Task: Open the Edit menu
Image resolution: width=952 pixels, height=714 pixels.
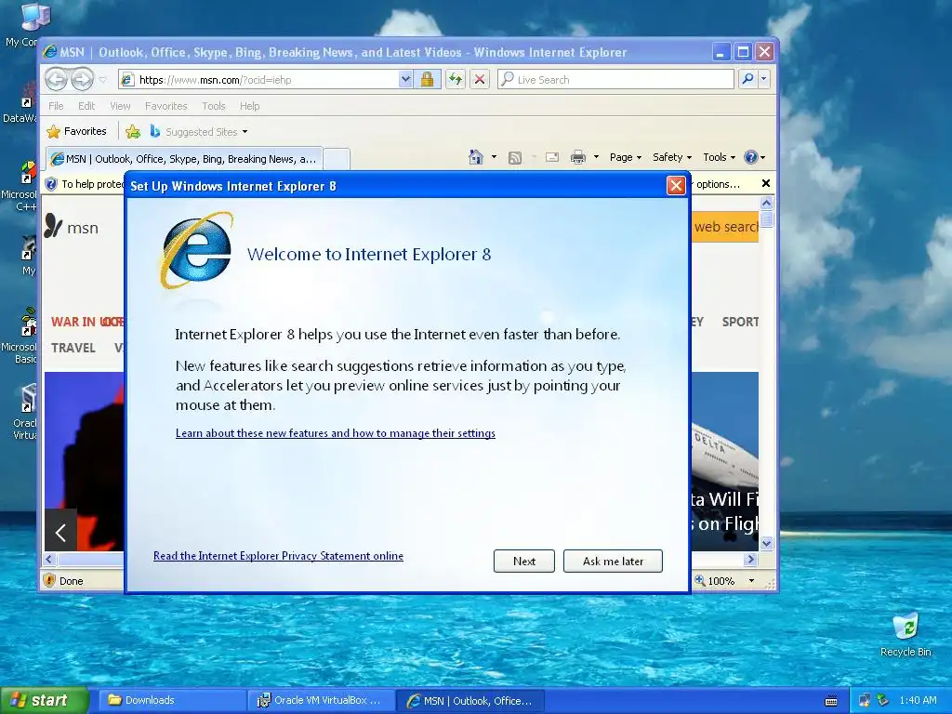Action: [86, 106]
